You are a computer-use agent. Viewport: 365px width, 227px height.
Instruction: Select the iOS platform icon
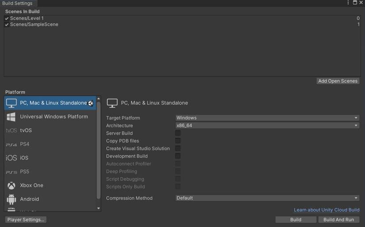coord(12,158)
